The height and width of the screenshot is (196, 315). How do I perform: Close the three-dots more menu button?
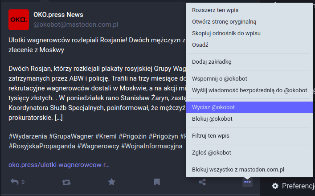point(247,182)
